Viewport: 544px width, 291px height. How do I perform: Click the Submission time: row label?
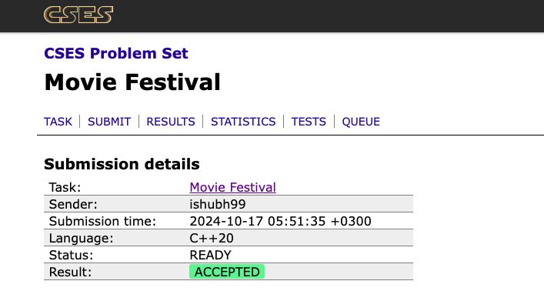(102, 221)
